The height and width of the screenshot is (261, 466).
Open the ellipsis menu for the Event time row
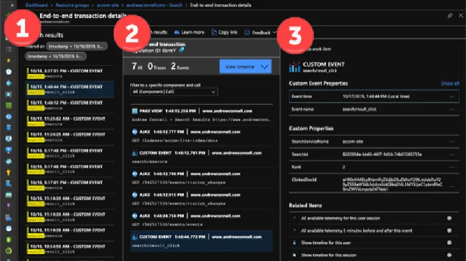(x=452, y=97)
